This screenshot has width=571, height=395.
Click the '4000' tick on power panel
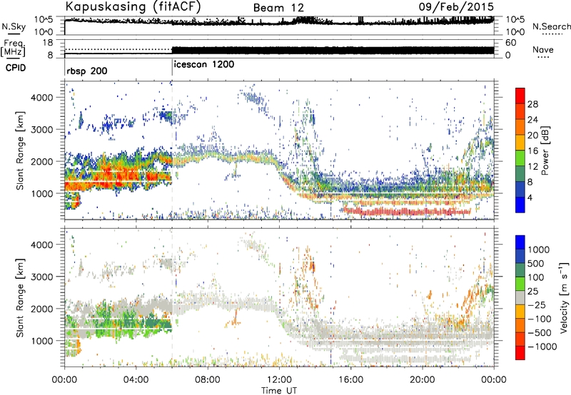click(44, 98)
